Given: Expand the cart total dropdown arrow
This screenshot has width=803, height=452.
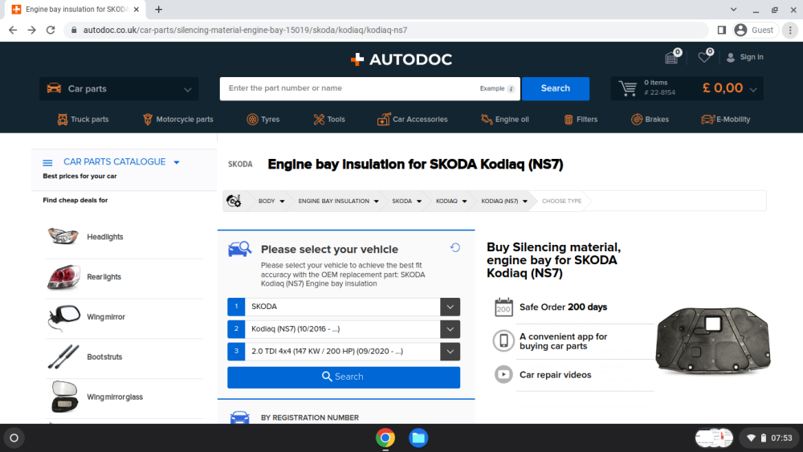Looking at the screenshot, I should click(753, 90).
